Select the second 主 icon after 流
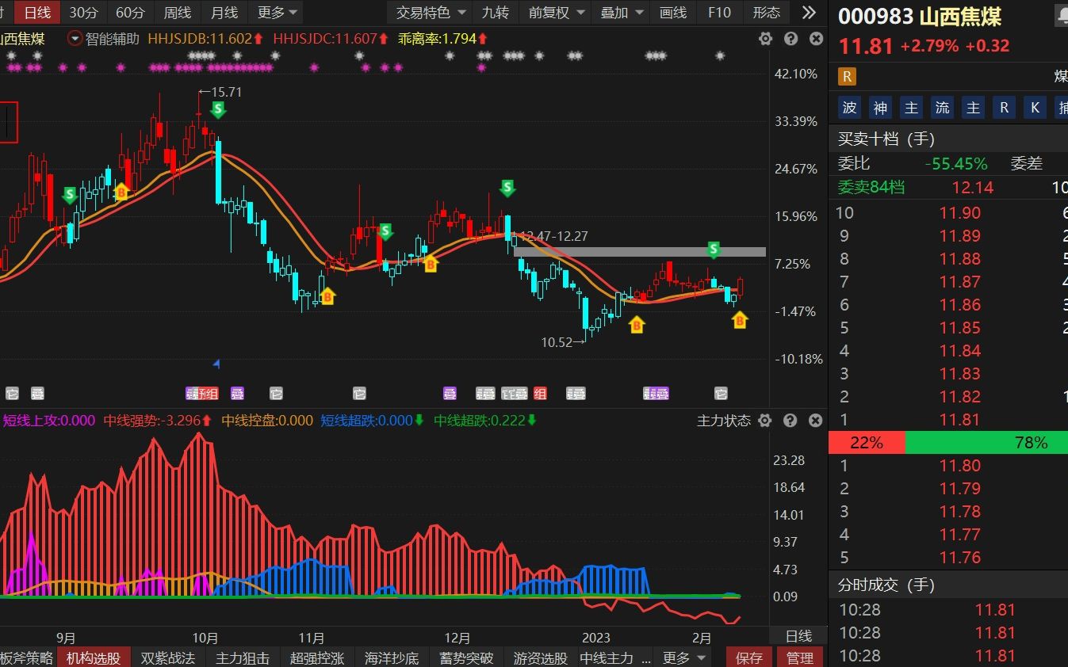 (973, 108)
